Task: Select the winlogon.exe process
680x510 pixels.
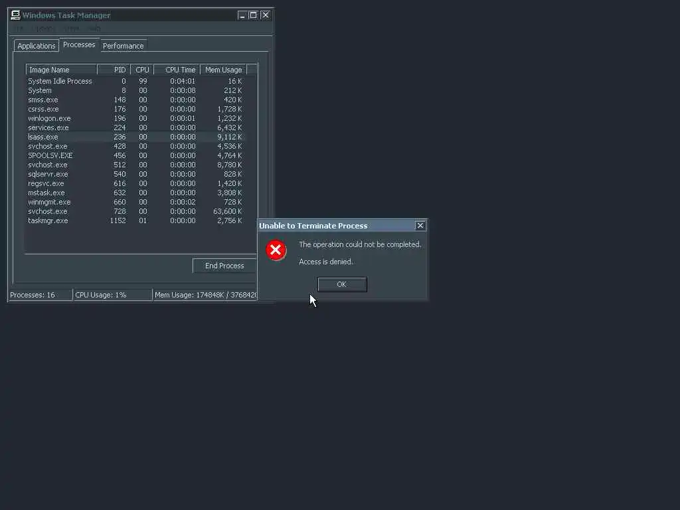Action: 135,118
